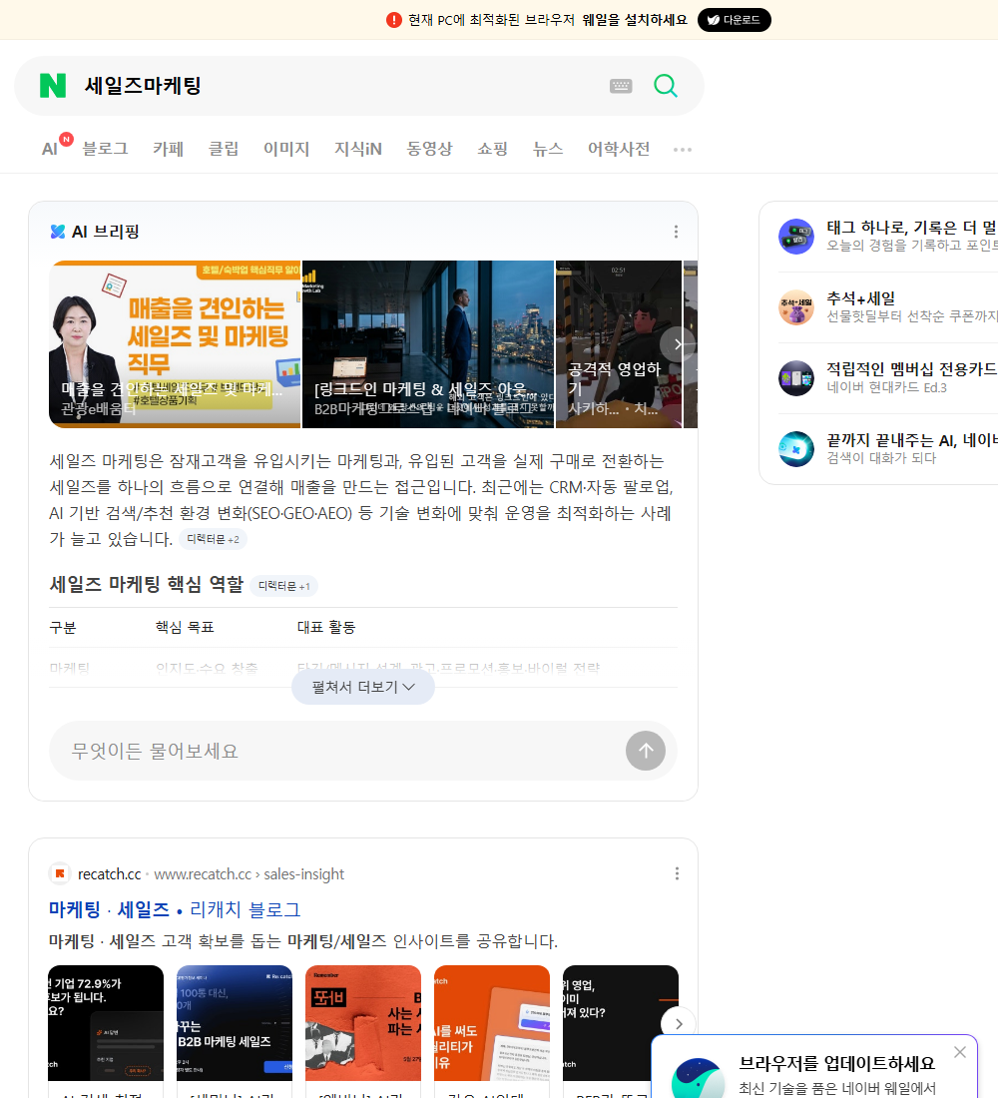Screen dimensions: 998x1098
Task: Click the next arrow on recatch card carousel
Action: 678,1024
